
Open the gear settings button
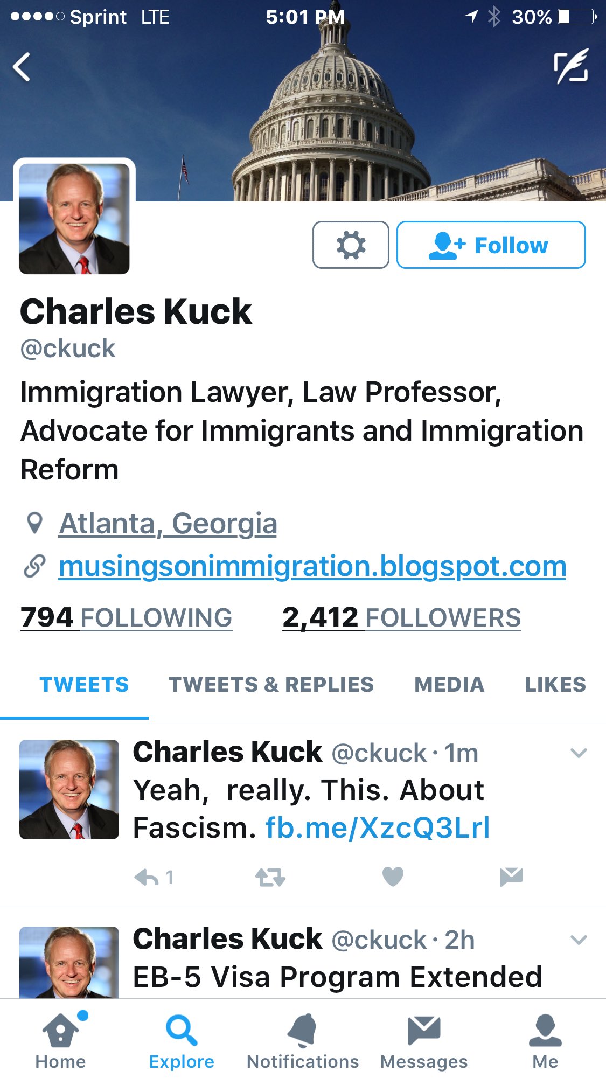(351, 245)
